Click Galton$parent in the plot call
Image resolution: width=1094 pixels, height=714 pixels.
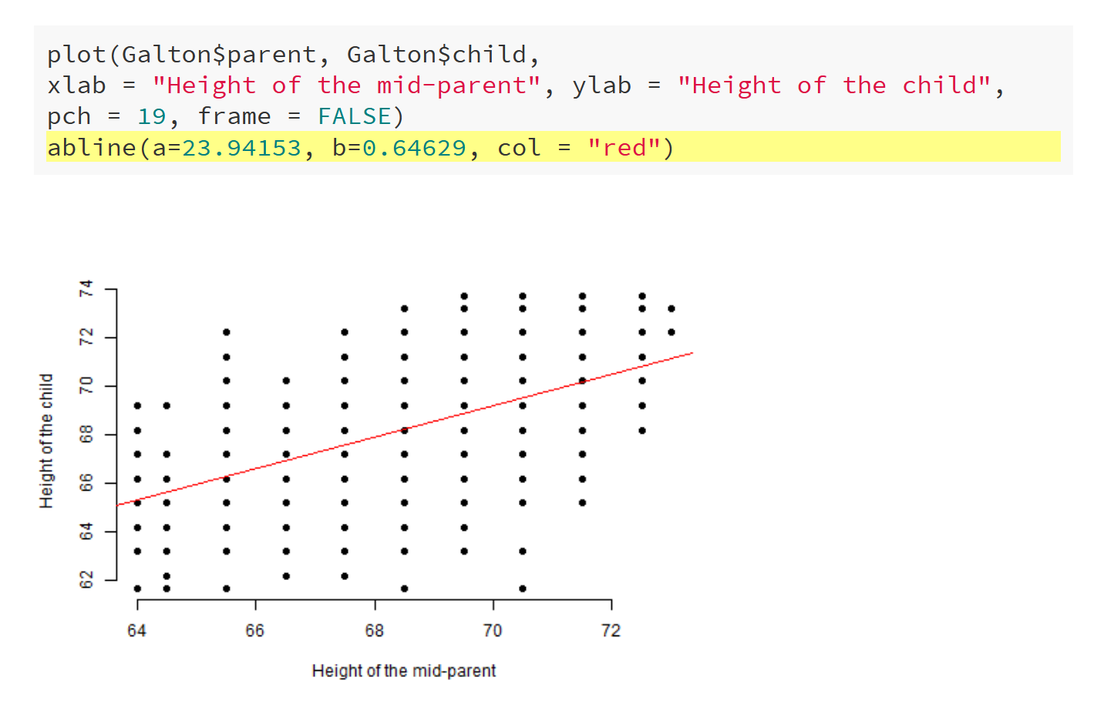[x=219, y=55]
